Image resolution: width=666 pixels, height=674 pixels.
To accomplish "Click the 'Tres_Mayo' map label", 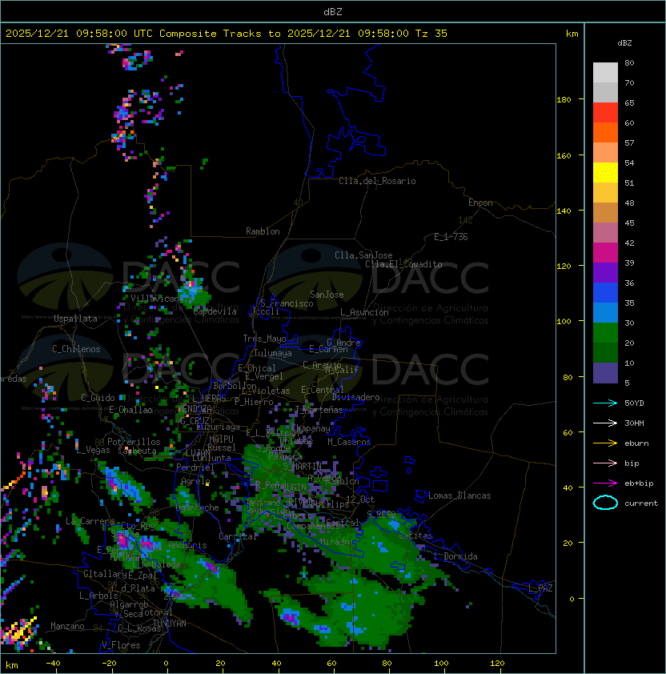I will 264,339.
